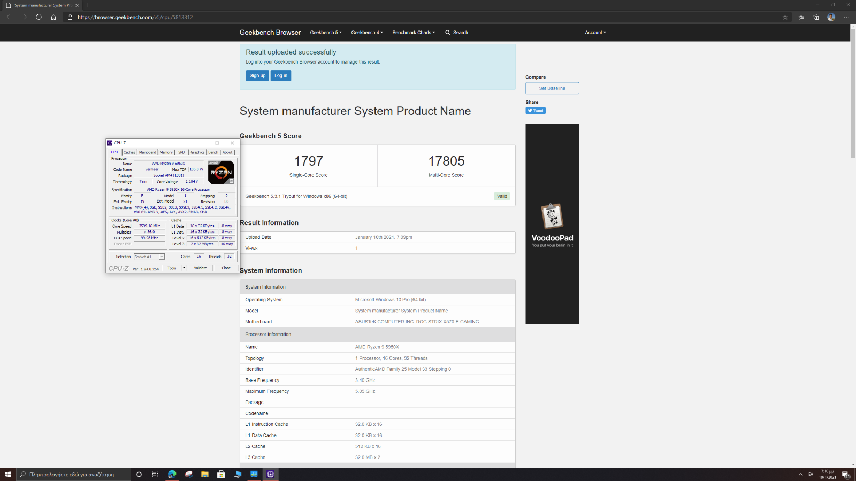
Task: Add this page to favorites star
Action: (785, 17)
